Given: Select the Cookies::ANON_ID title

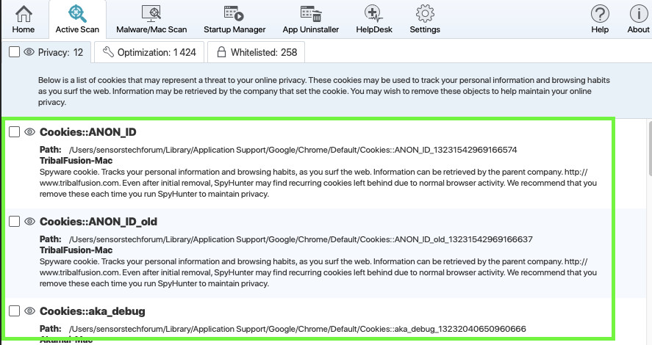Looking at the screenshot, I should pos(87,132).
